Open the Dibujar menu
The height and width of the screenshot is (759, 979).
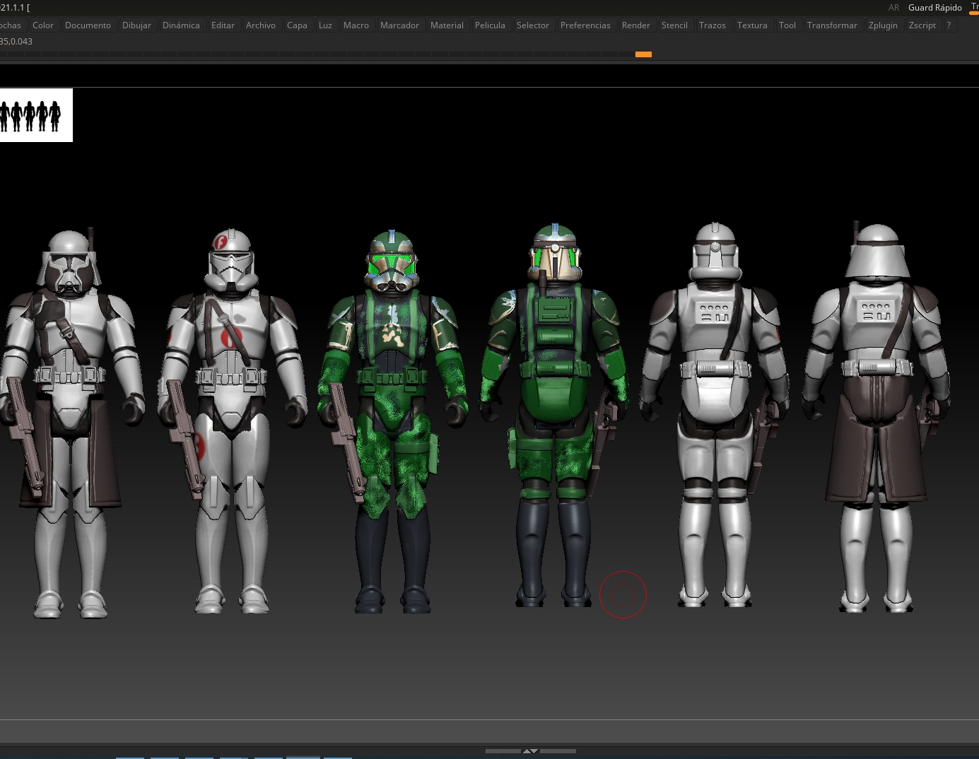136,25
